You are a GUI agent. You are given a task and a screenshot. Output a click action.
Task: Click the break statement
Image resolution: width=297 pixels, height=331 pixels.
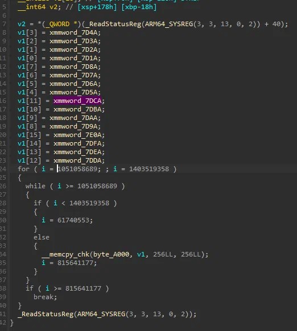click(43, 297)
